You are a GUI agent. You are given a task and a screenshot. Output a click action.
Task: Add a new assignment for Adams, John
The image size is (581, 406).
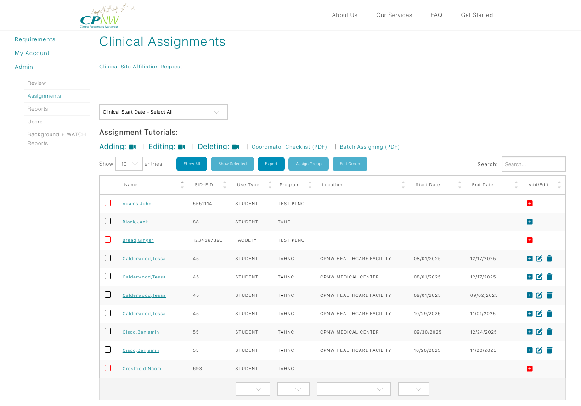pos(530,203)
